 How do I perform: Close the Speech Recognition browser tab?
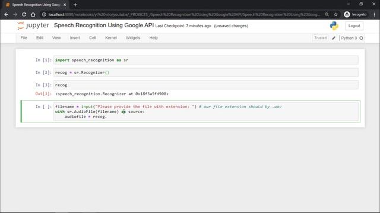(x=65, y=5)
